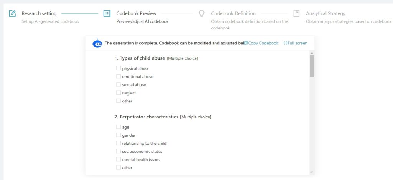Go to the Codebook Definition step
Screen dimensions: 393x180
click(233, 13)
